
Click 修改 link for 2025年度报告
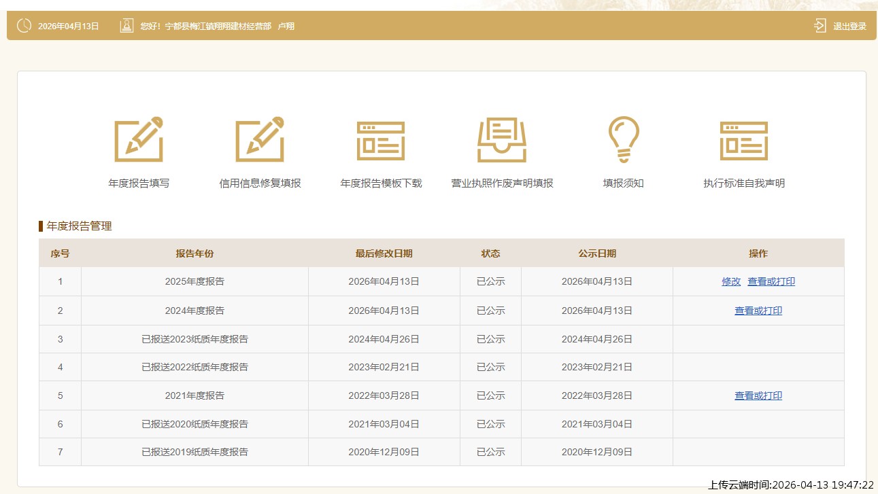pyautogui.click(x=731, y=281)
